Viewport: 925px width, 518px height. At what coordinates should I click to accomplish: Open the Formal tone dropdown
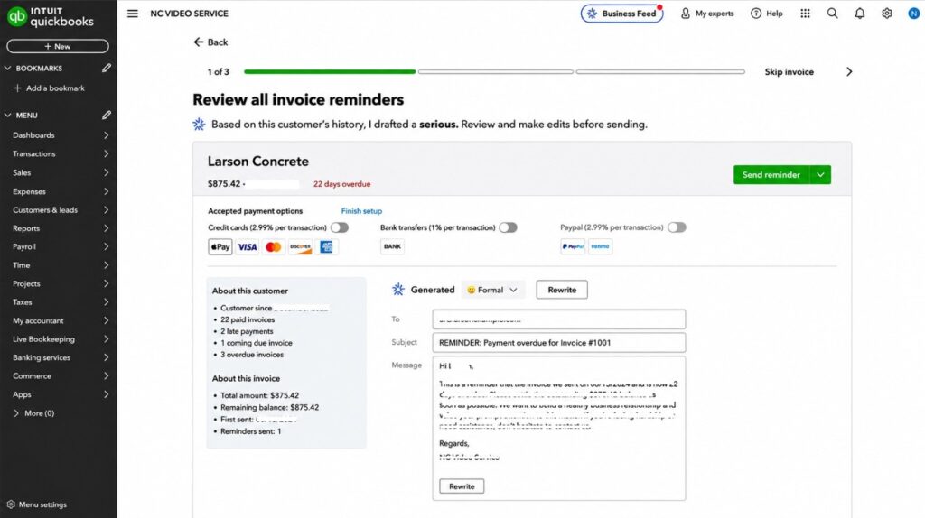click(492, 290)
